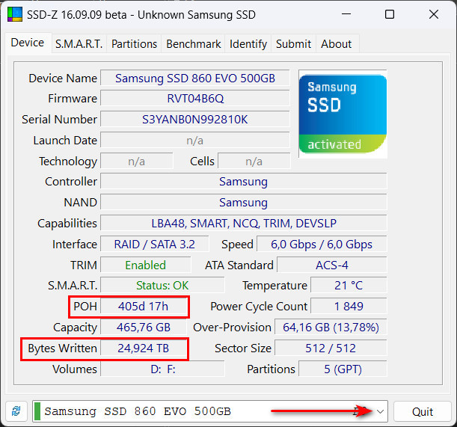Click the Partitions value 5 (GPT)
This screenshot has height=427, width=457.
(343, 369)
